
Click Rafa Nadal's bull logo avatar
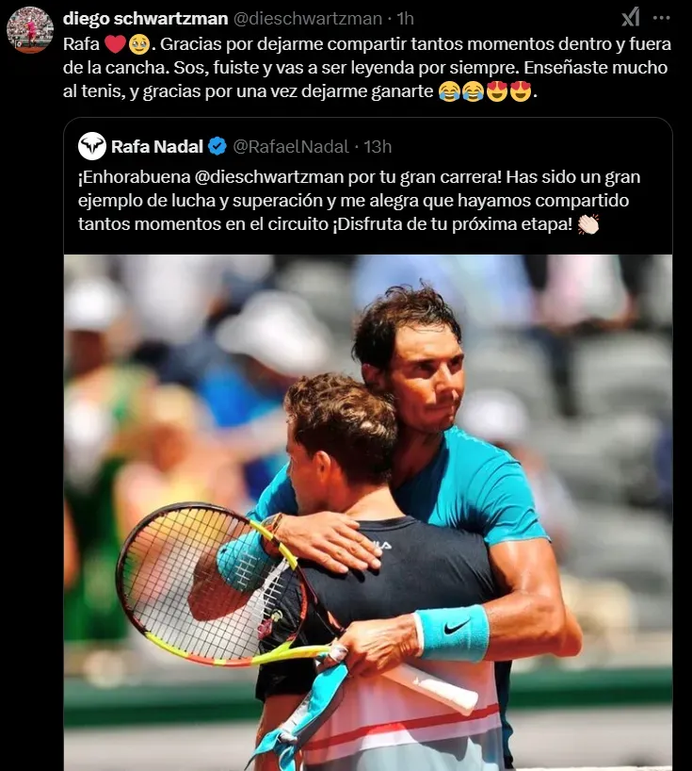(92, 146)
